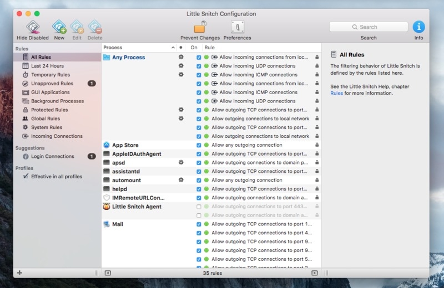Grab the sidebar resize handle
Viewport: 444px width, 288px height.
97,273
